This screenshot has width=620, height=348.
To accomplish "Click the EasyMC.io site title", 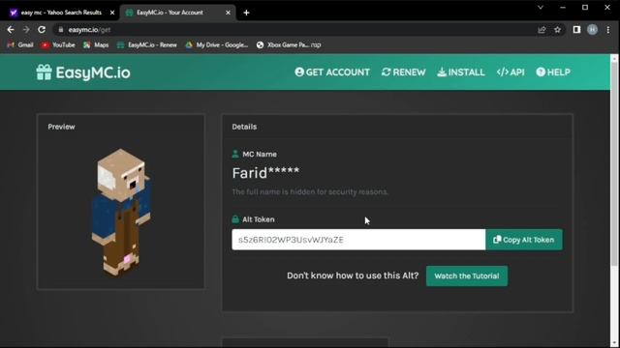I will coord(93,72).
